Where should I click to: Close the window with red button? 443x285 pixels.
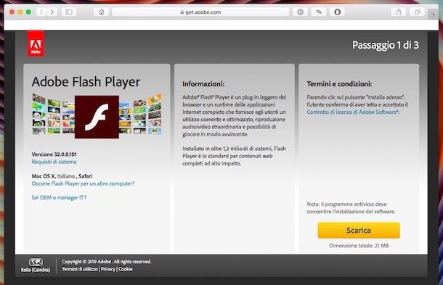coord(12,12)
